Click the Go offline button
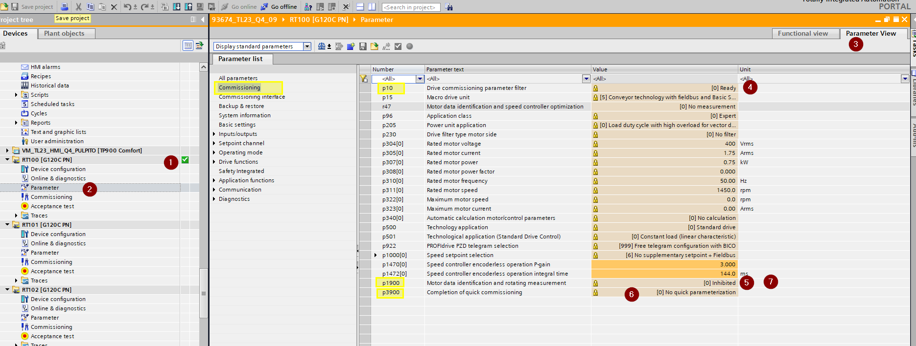 pos(279,7)
